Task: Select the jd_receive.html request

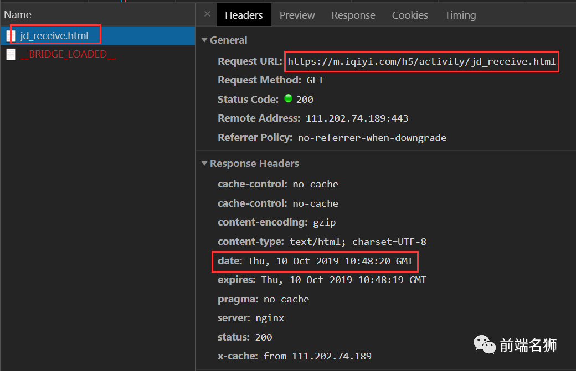Action: (54, 36)
